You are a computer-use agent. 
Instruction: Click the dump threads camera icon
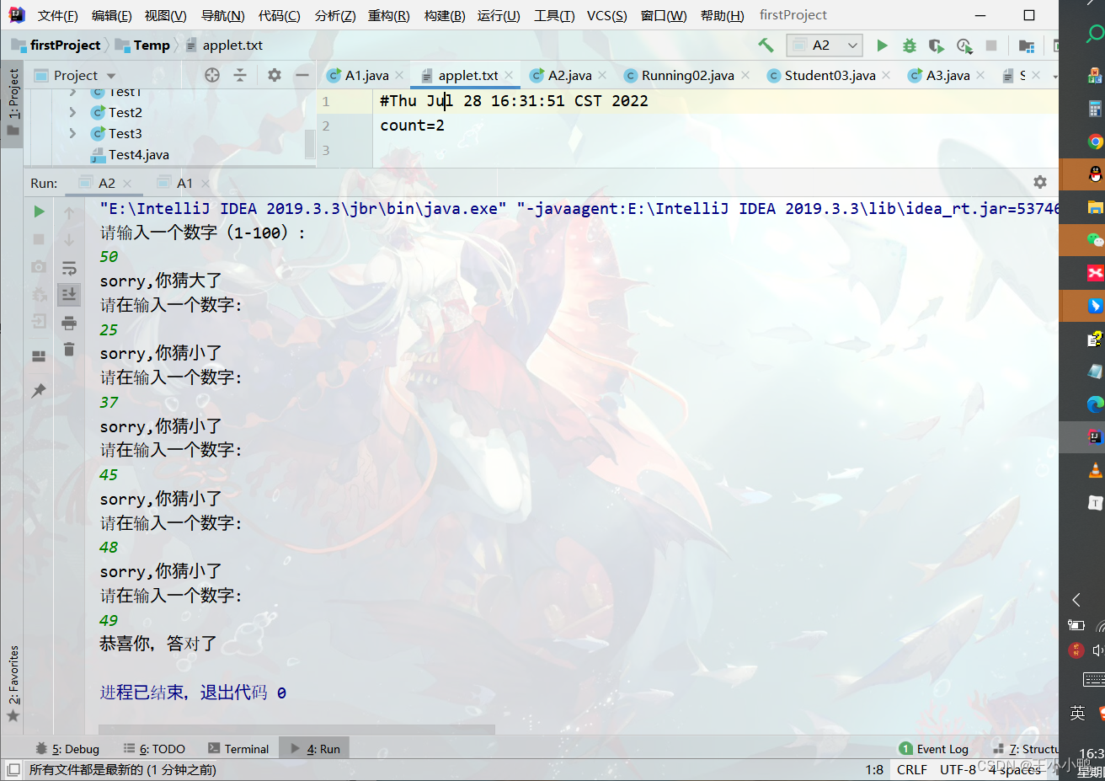tap(39, 266)
